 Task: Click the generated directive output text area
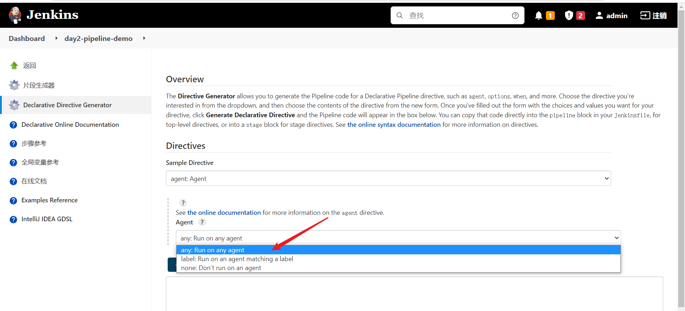click(x=414, y=294)
